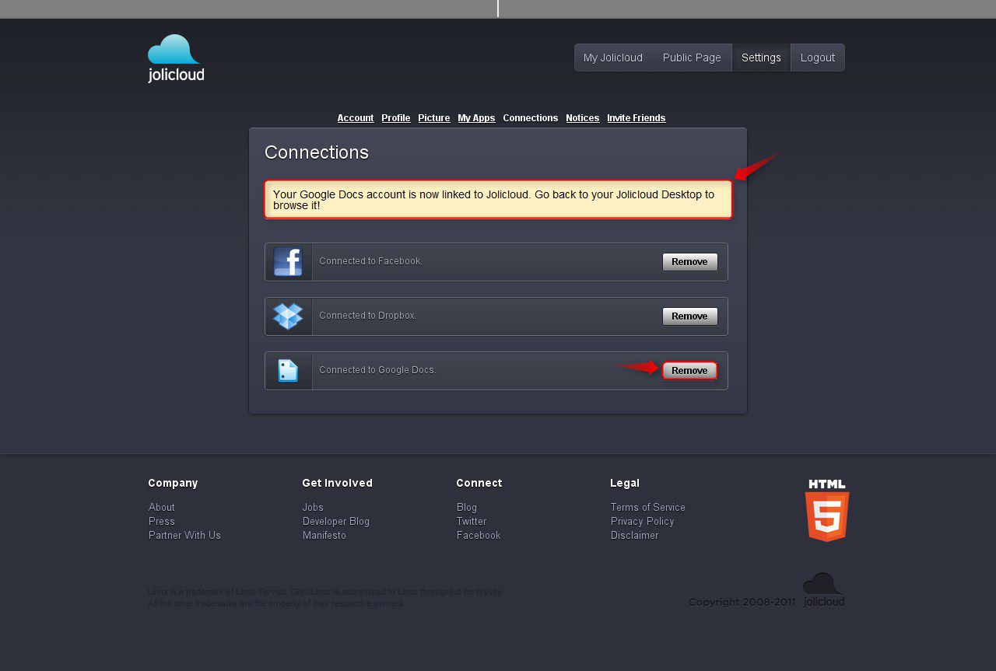Click the Legal footer heading

[x=625, y=483]
